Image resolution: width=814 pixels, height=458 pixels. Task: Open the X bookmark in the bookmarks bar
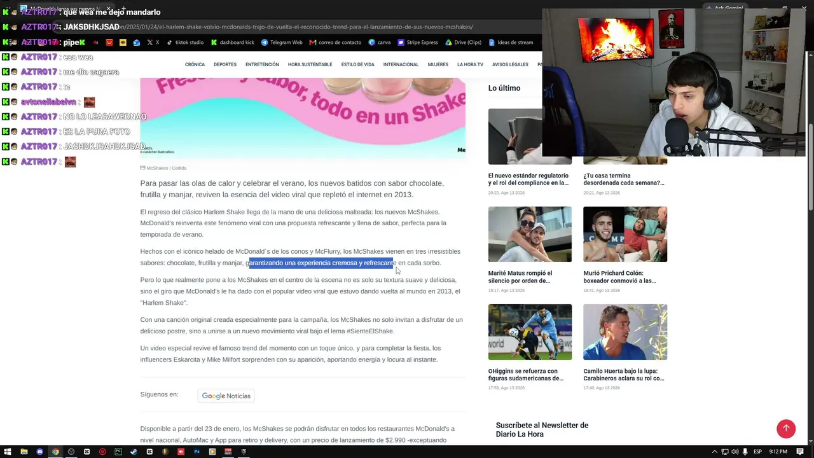point(153,43)
